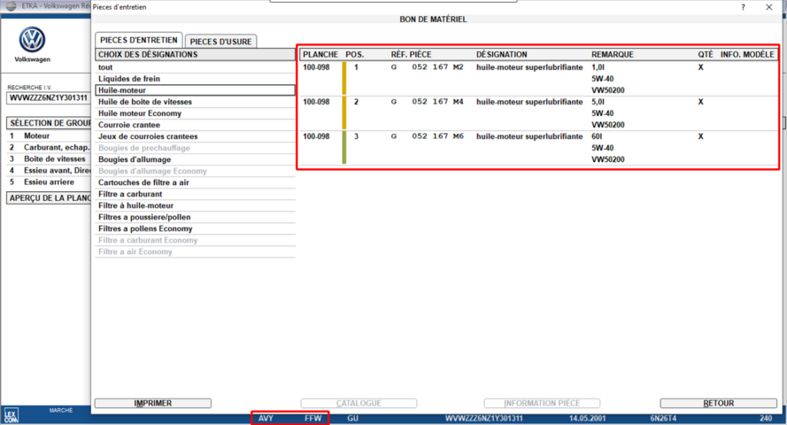Click SÉLECTION DE GROUPE header
Viewport: 787px width, 425px height.
tap(49, 123)
